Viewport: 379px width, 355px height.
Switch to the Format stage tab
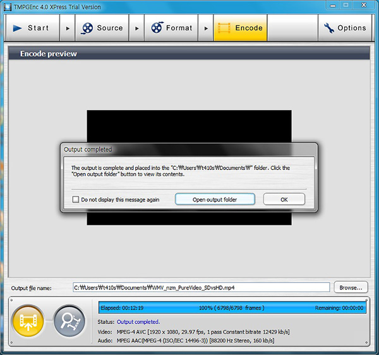172,28
